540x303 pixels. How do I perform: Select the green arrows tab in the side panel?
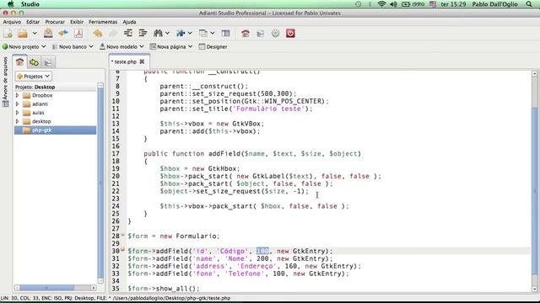click(x=34, y=62)
